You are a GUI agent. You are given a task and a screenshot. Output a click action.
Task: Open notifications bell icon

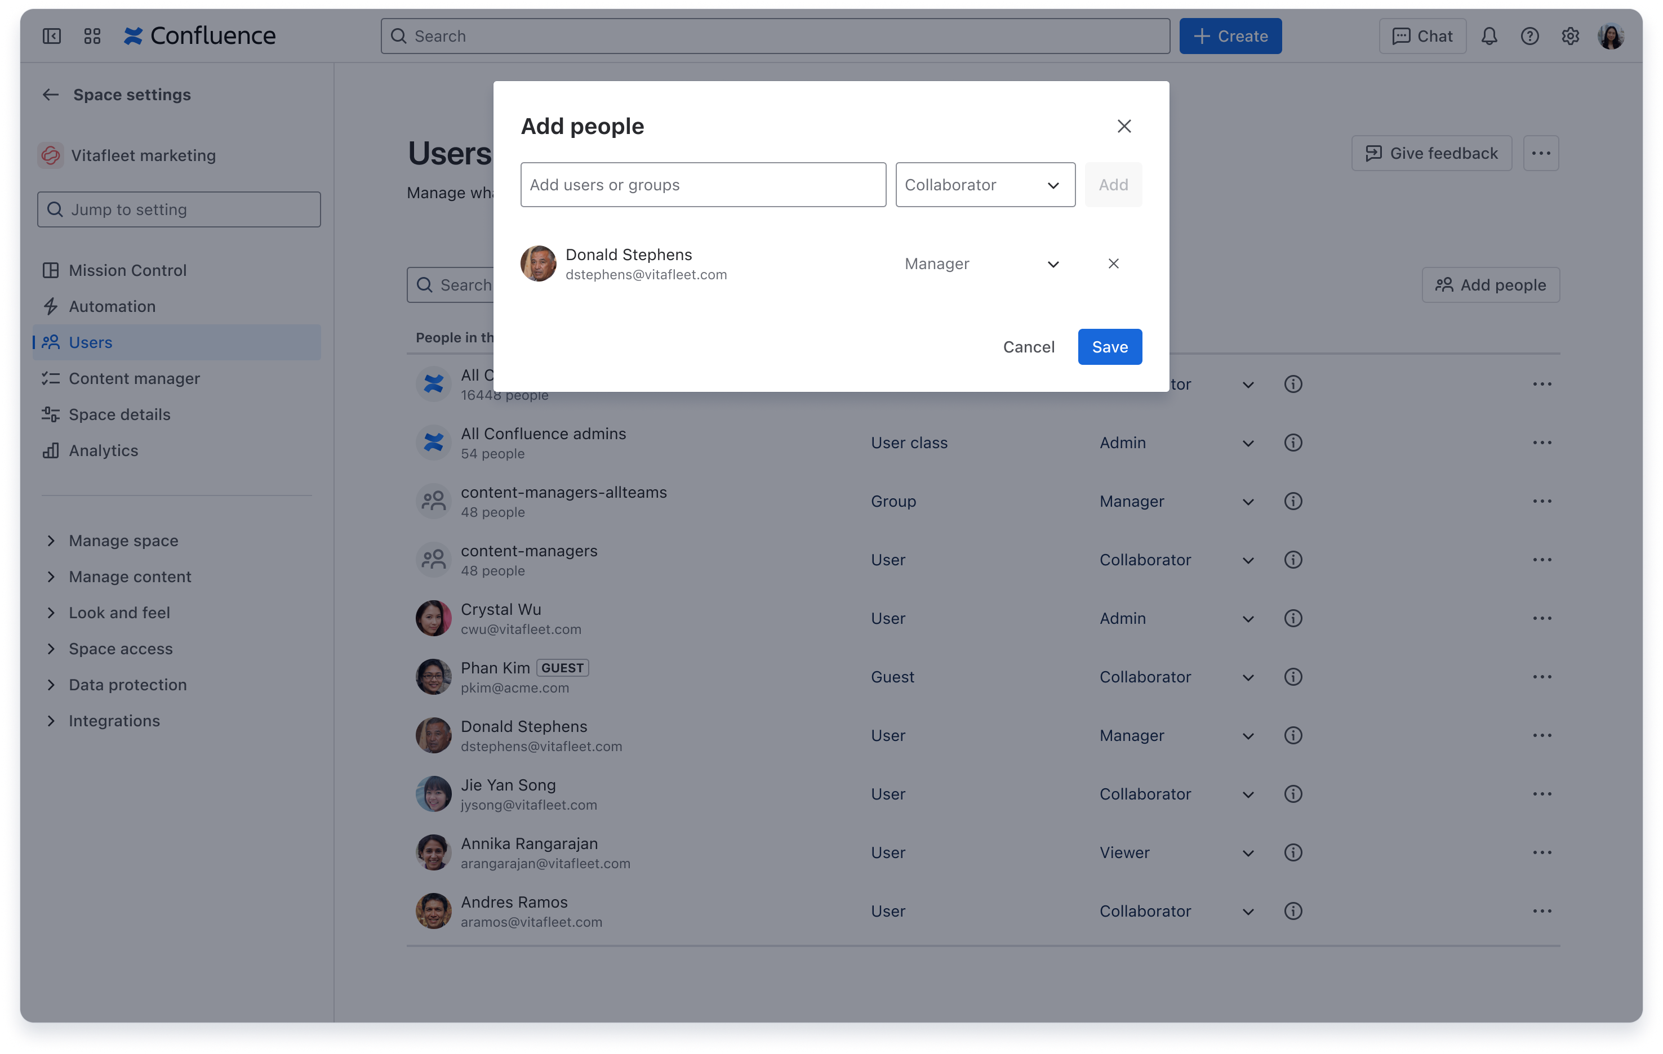[x=1489, y=36]
